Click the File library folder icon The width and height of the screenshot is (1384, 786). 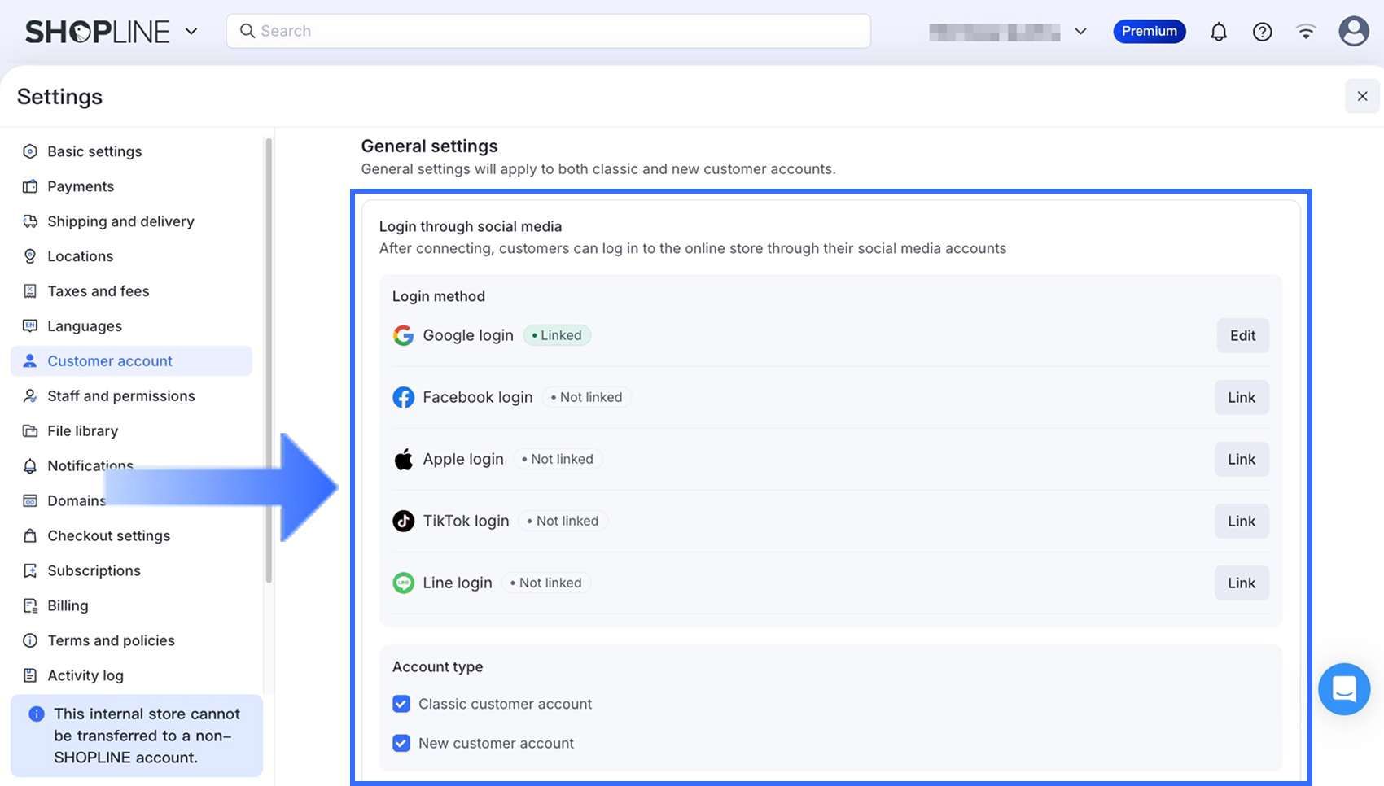click(x=30, y=431)
